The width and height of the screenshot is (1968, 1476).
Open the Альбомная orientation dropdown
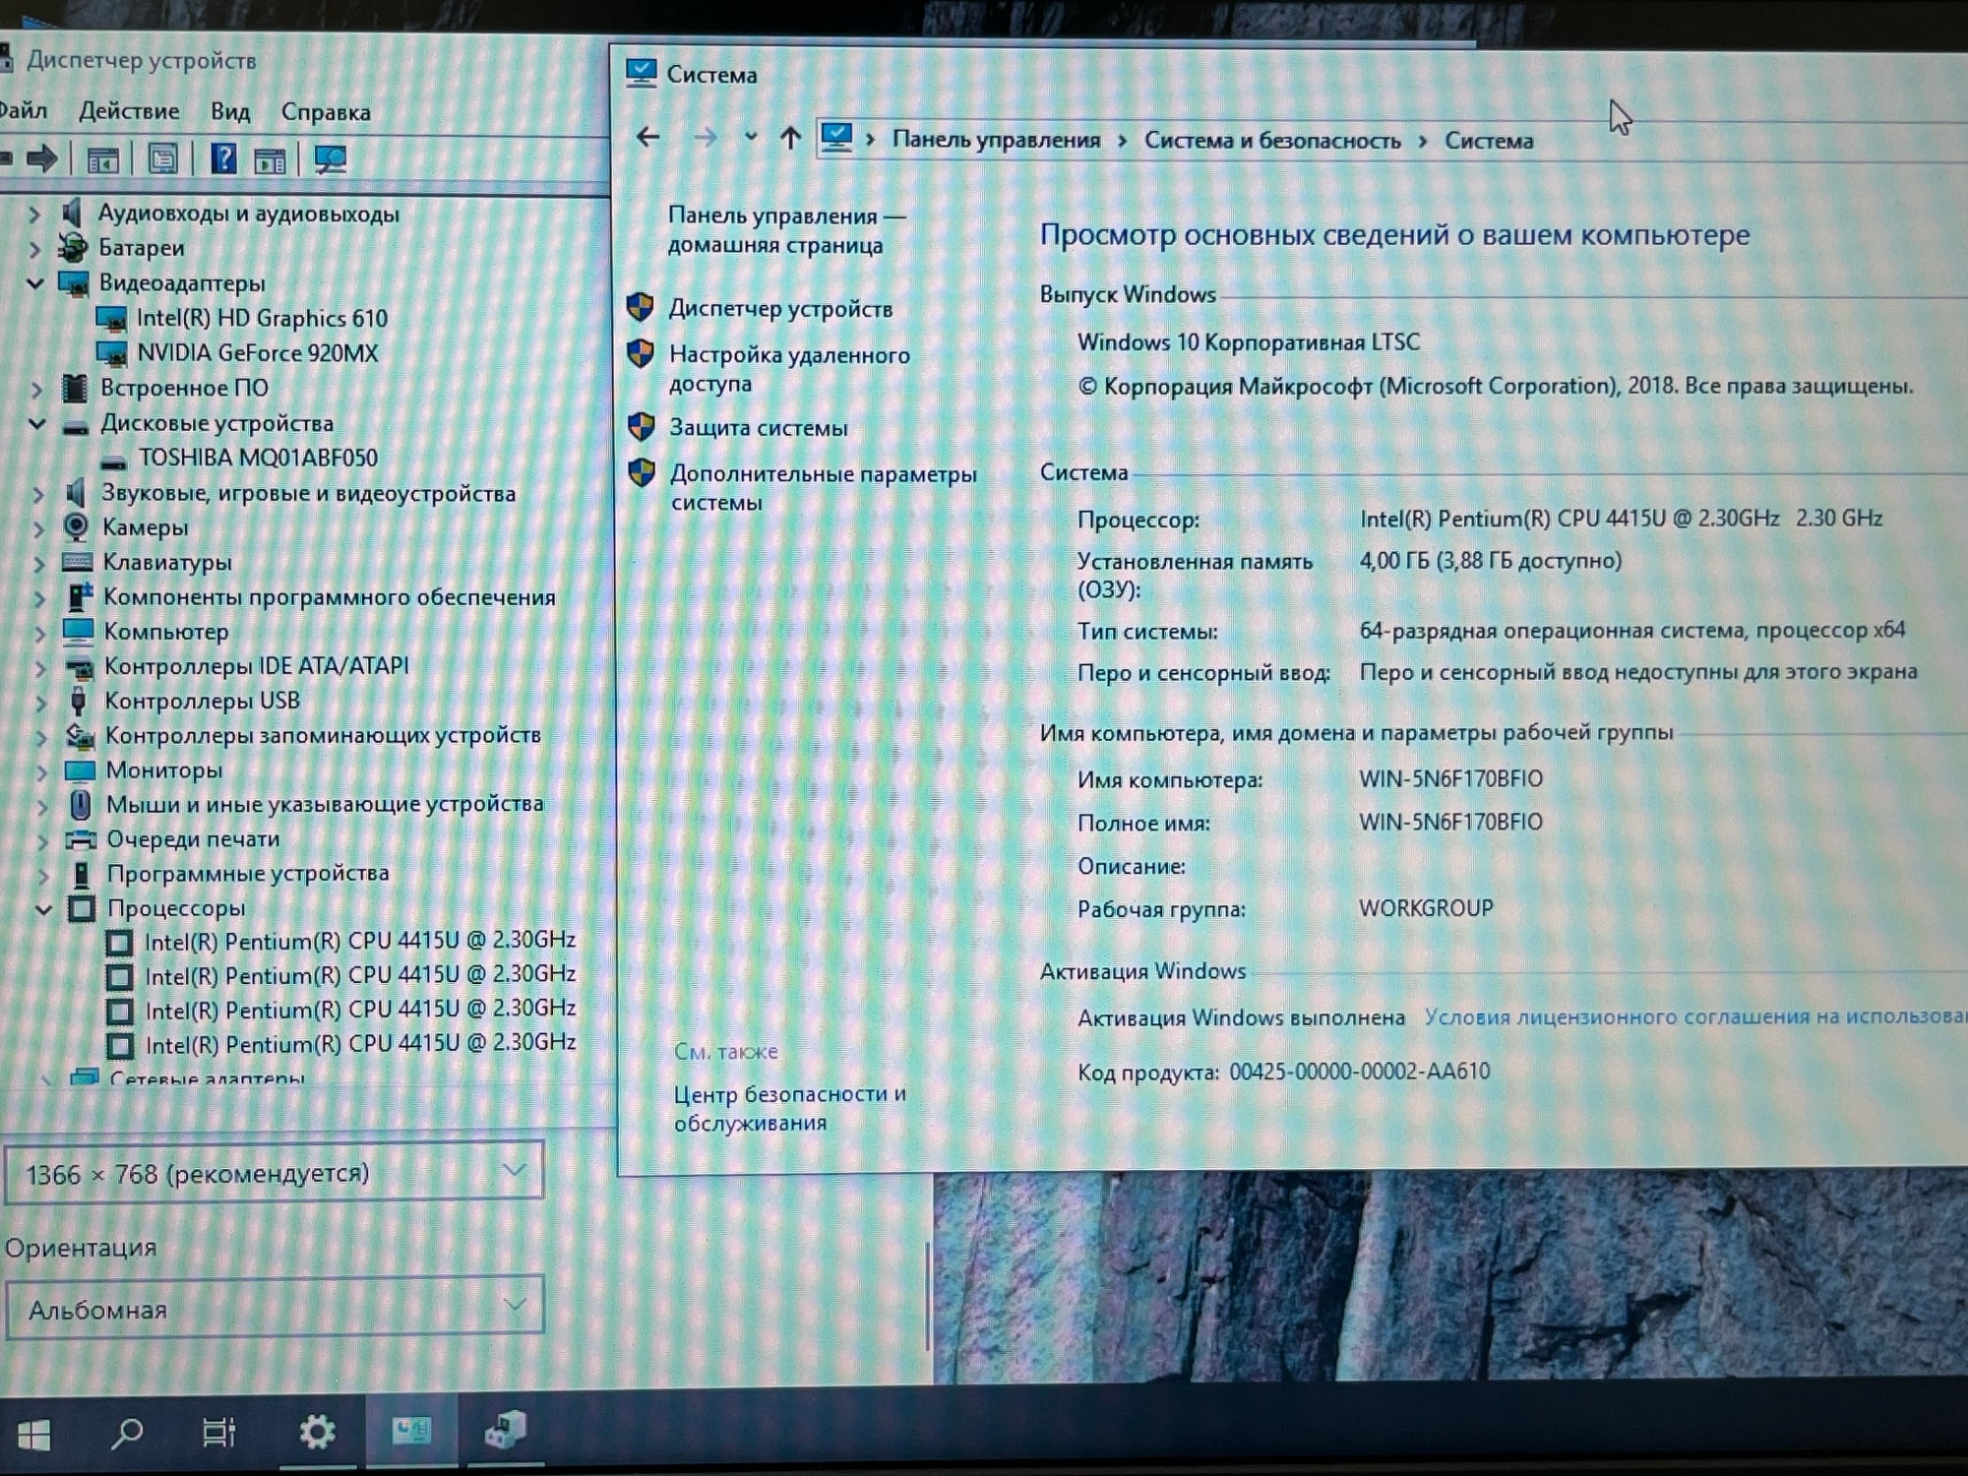pyautogui.click(x=275, y=1309)
